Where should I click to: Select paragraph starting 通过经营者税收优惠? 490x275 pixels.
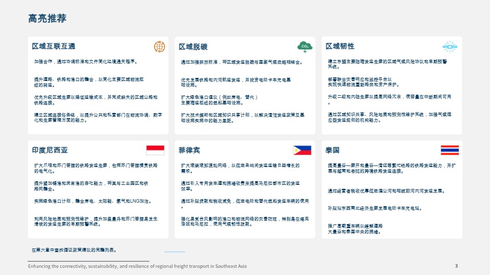click(386, 191)
